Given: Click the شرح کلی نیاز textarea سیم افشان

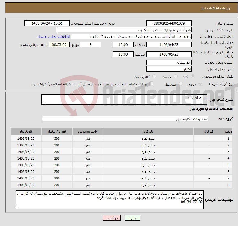Looking at the screenshot, I should point(124,99).
